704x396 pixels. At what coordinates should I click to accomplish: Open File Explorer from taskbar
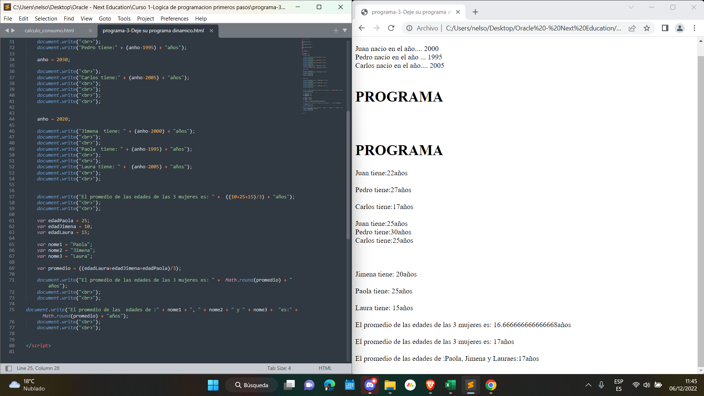390,385
